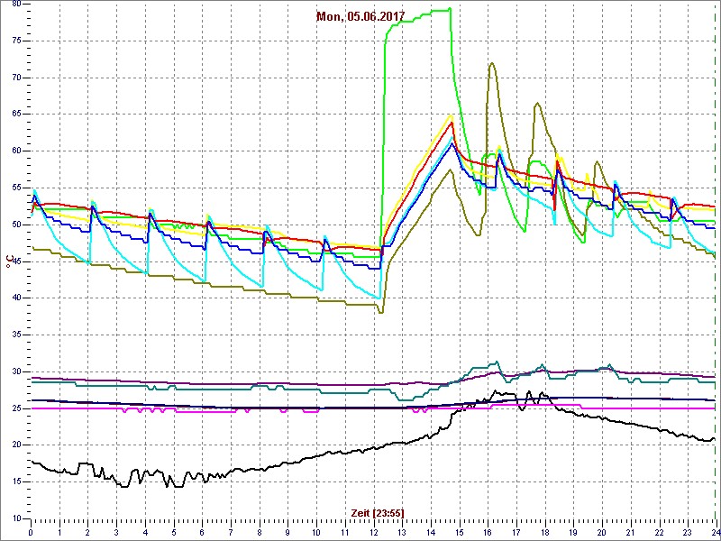Click hour 11 on time axis
Image resolution: width=721 pixels, height=541 pixels.
point(345,532)
